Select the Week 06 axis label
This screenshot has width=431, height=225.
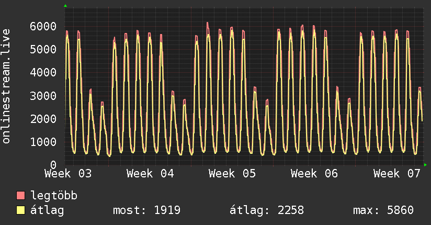click(x=314, y=174)
